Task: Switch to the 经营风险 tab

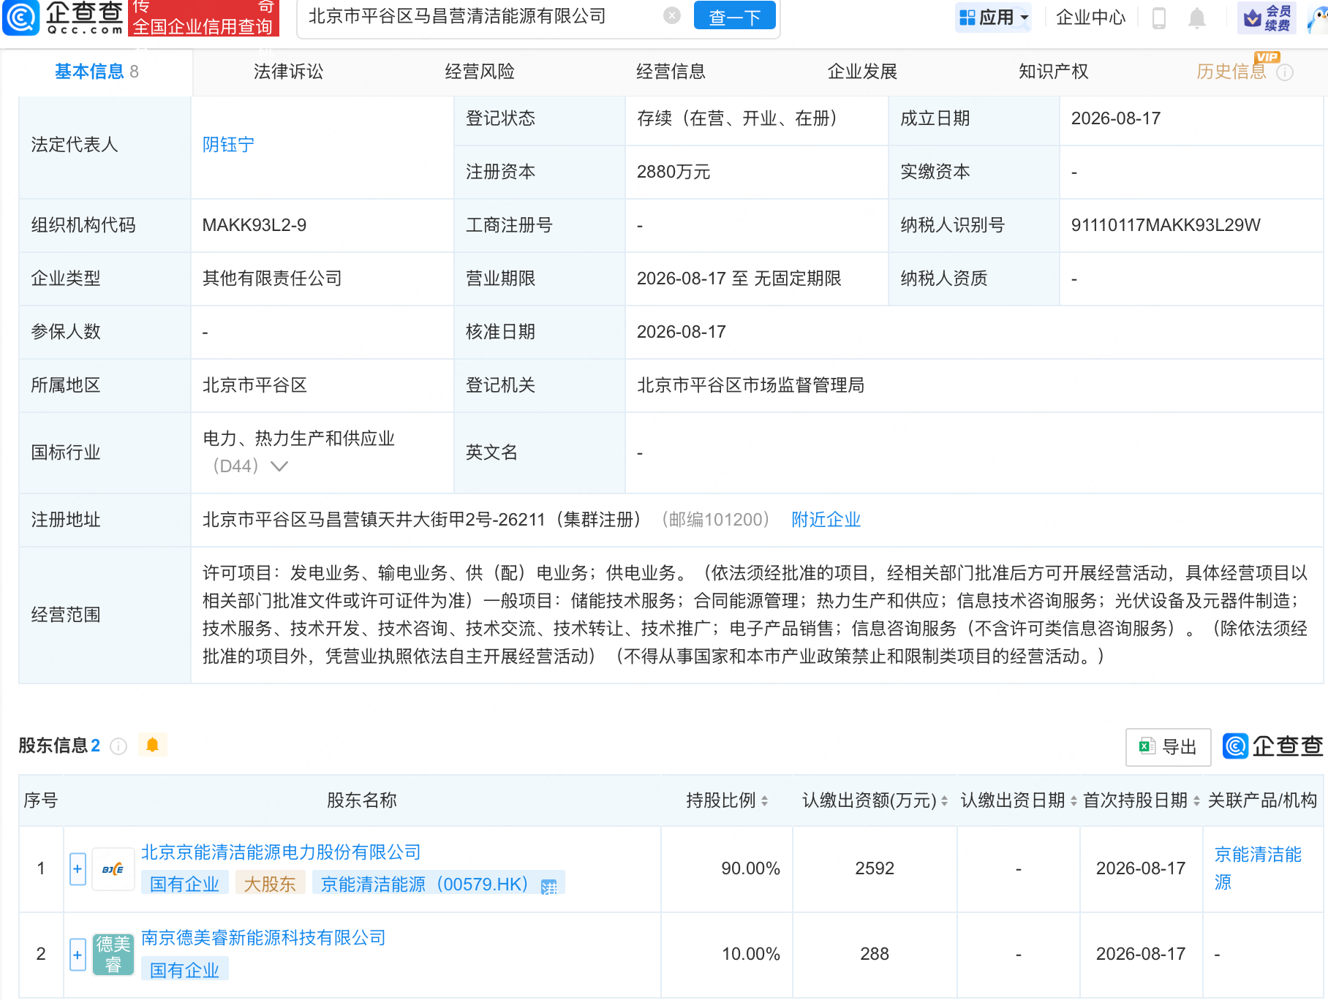Action: point(480,72)
